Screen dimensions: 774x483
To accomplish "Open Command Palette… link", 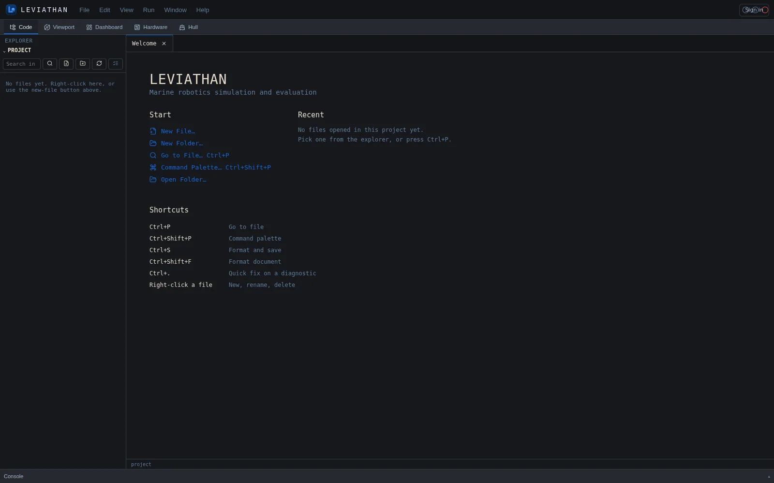I will (210, 167).
